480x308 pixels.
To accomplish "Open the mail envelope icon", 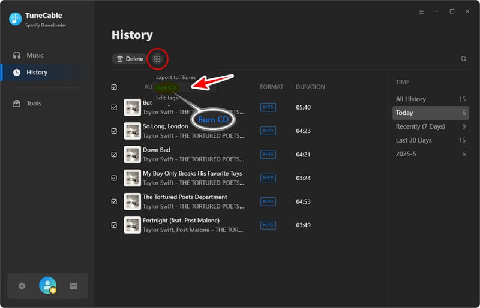I will (x=73, y=286).
